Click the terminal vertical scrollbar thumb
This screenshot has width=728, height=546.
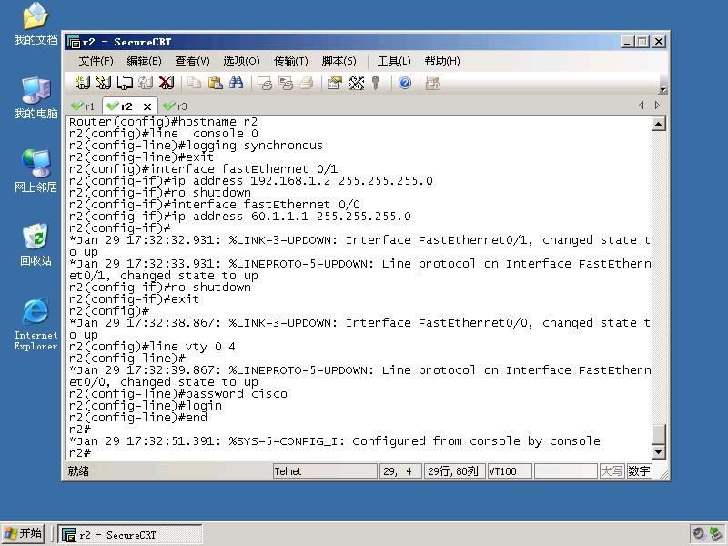pos(658,434)
